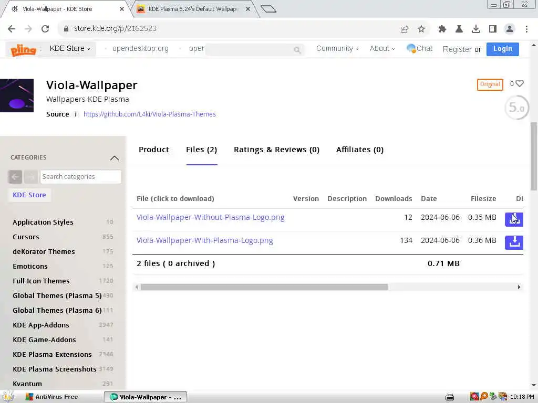Focus the browser address bar URL
This screenshot has width=538, height=403.
(x=115, y=28)
